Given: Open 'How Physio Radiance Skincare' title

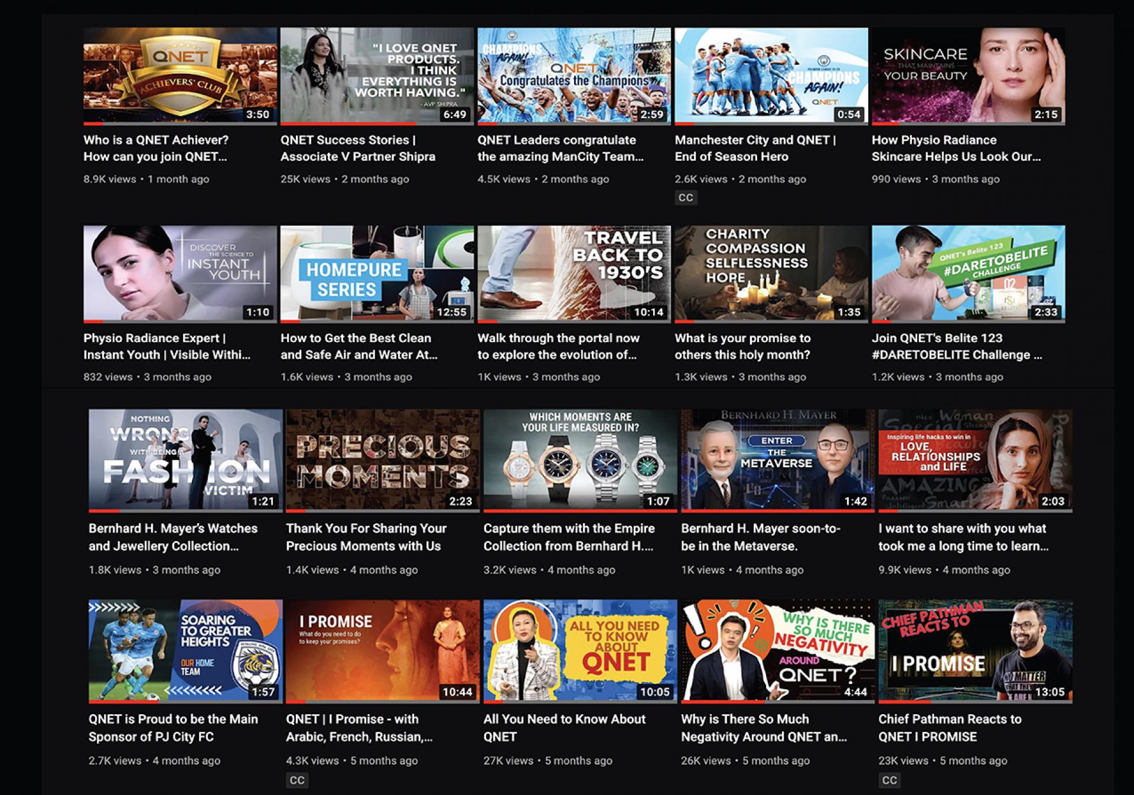Looking at the screenshot, I should tap(956, 148).
